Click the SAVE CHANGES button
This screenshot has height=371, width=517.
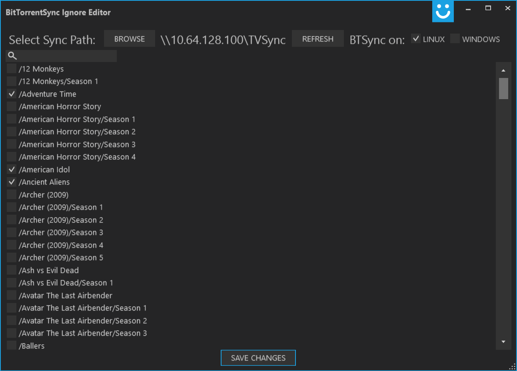[x=258, y=358]
